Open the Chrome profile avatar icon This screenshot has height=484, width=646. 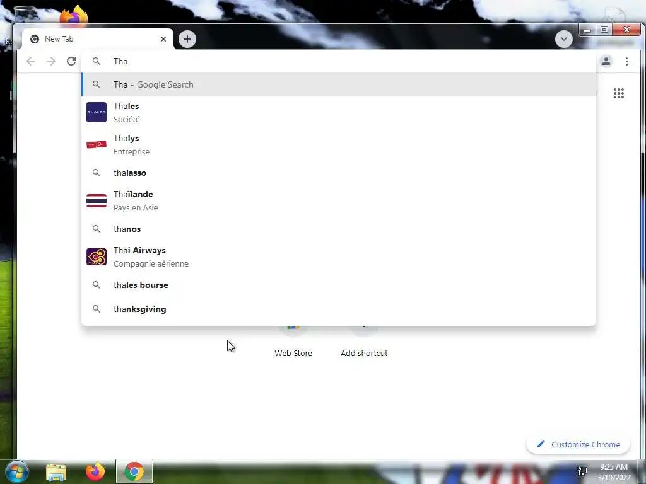[606, 61]
